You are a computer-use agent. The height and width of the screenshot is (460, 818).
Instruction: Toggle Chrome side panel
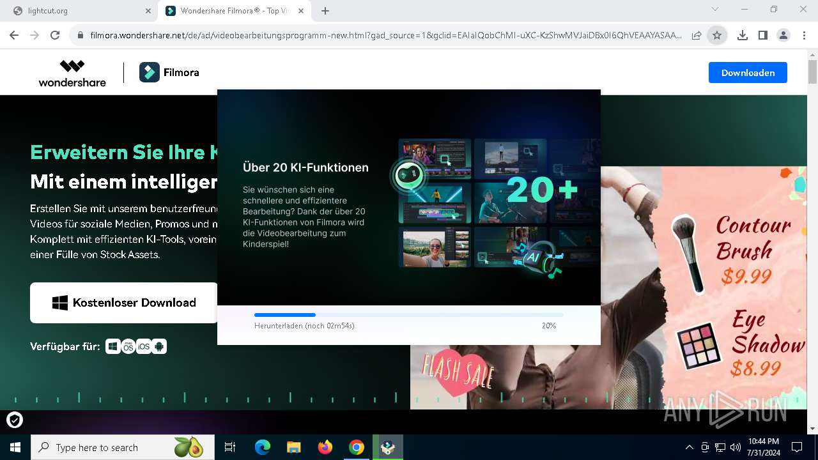[762, 35]
